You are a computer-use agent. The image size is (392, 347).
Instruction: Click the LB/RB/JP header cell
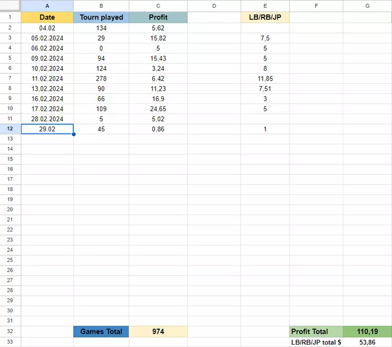tap(265, 17)
